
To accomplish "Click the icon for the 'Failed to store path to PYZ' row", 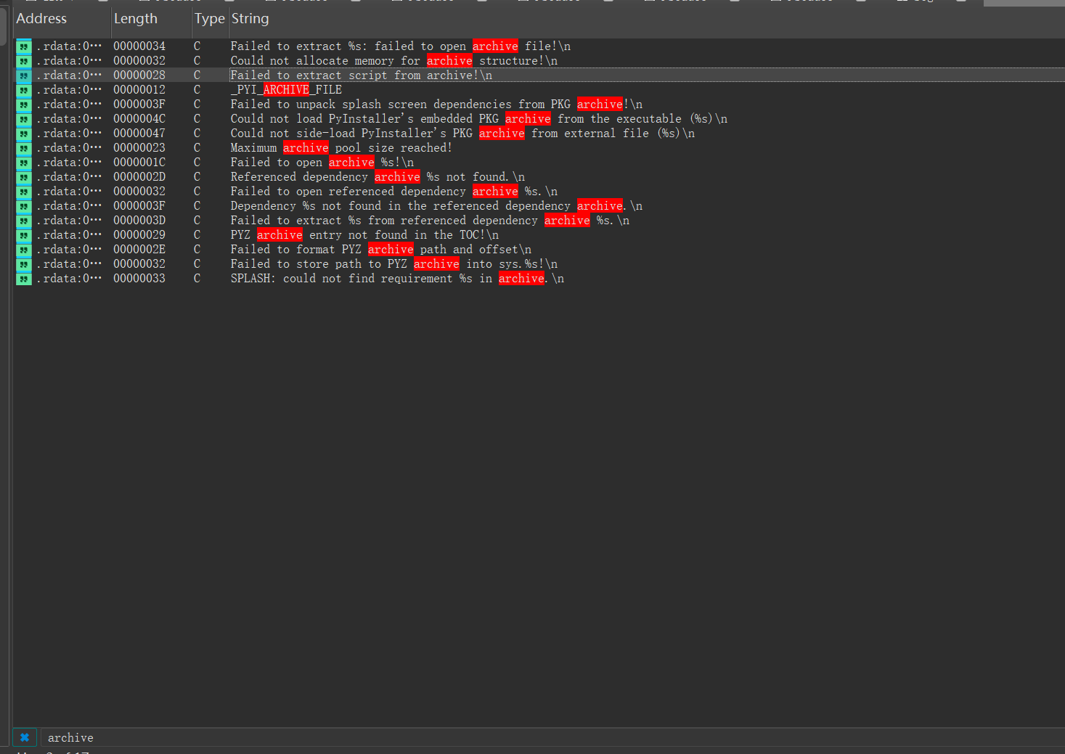I will [x=24, y=264].
